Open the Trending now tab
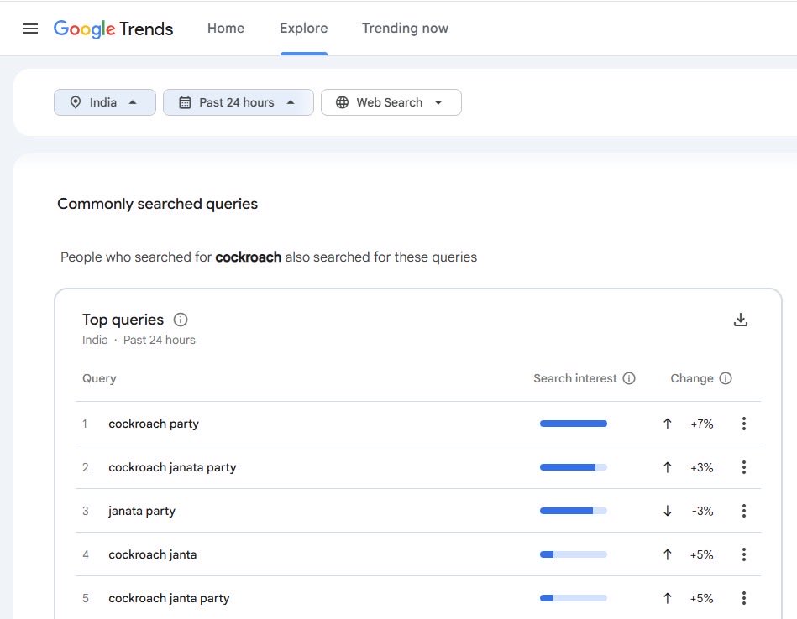The width and height of the screenshot is (797, 619). coord(405,28)
